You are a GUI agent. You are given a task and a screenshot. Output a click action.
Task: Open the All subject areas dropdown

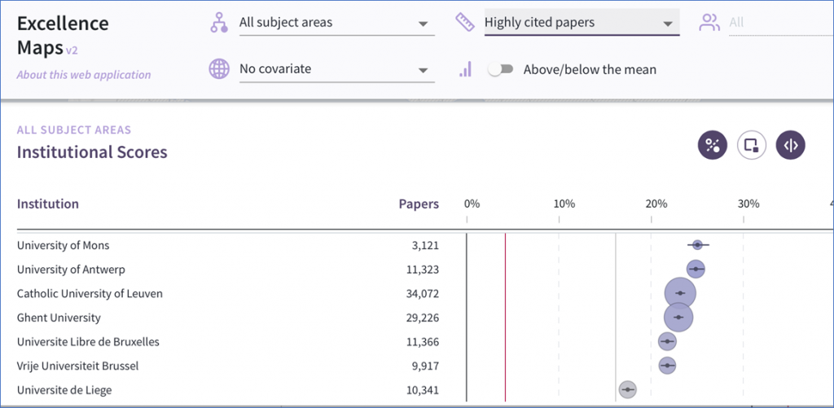point(336,24)
